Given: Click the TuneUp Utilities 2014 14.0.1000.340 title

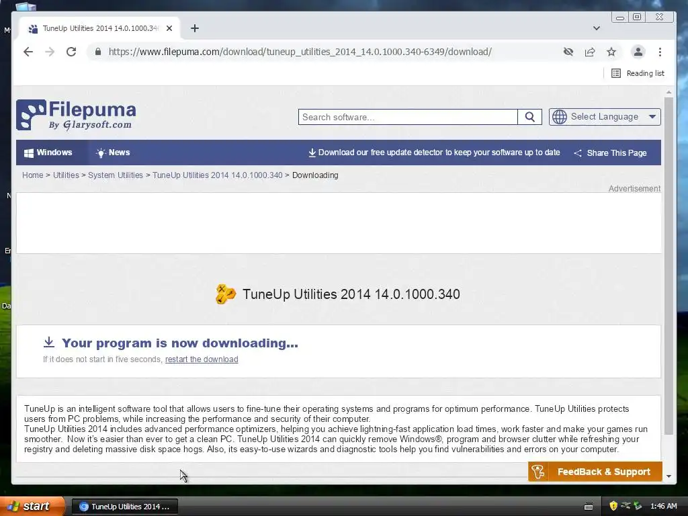Looking at the screenshot, I should tap(351, 294).
